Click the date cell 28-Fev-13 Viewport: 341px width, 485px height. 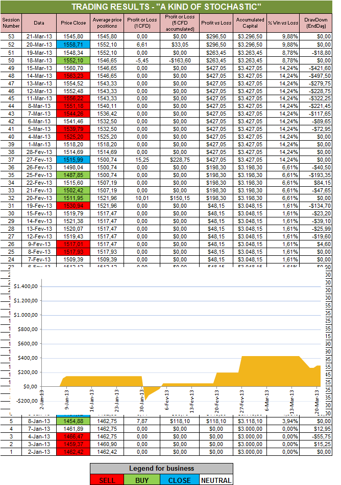[x=39, y=152]
